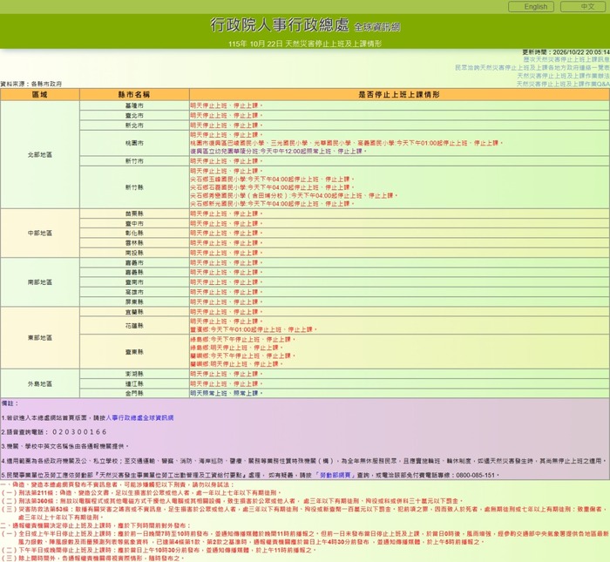The image size is (610, 562).
Task: Select the 桃園市 city cell
Action: 134,143
